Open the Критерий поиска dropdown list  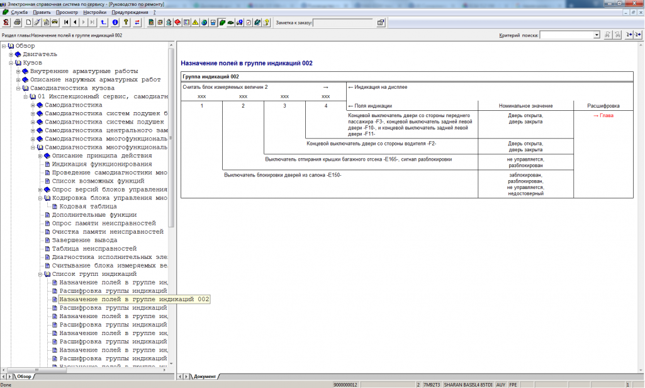point(597,35)
